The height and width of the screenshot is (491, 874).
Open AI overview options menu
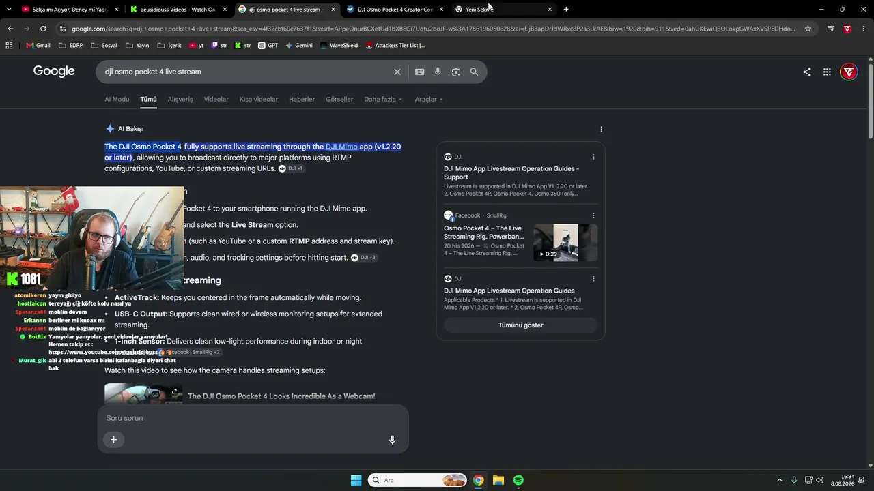(x=601, y=129)
